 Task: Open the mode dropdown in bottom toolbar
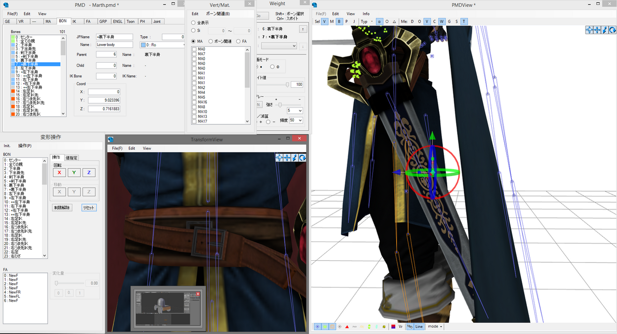click(435, 327)
